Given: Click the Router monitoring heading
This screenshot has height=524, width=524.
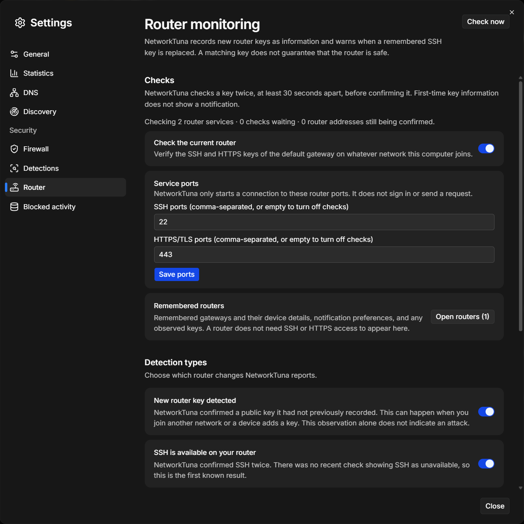Looking at the screenshot, I should point(202,24).
